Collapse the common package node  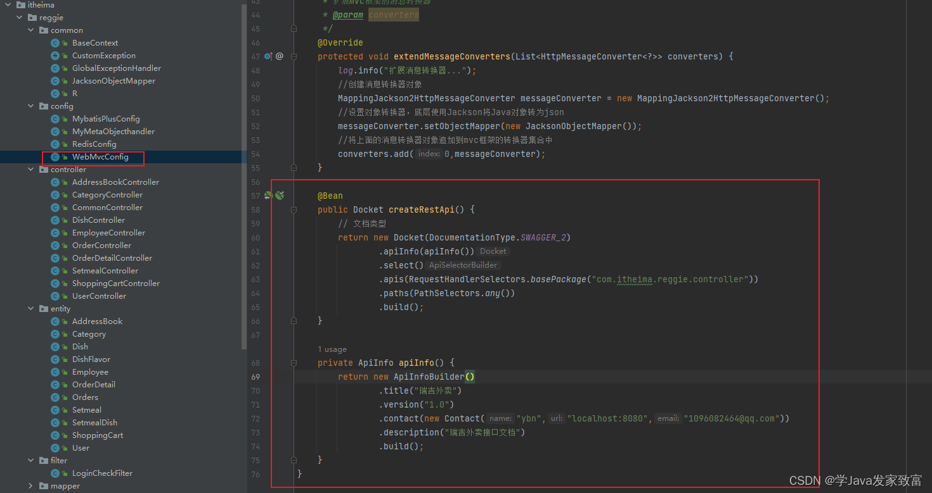(31, 30)
